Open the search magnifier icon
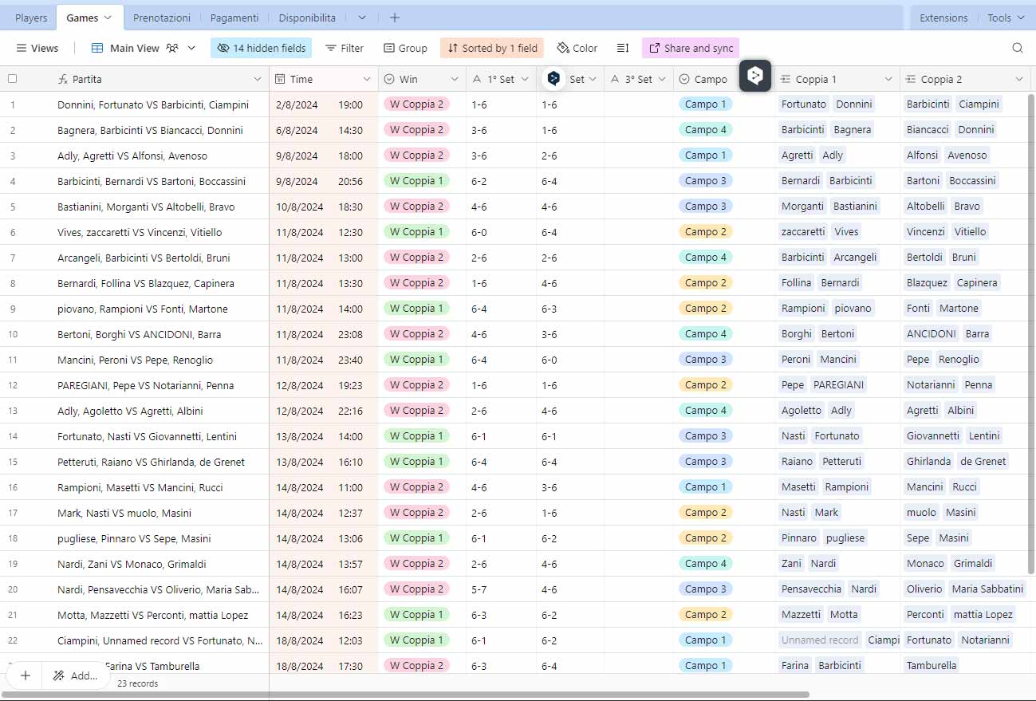Screen dimensions: 1036x701 (x=1018, y=48)
